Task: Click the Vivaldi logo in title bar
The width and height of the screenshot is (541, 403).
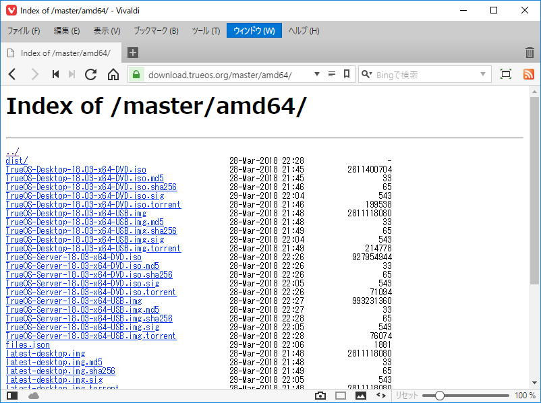Action: click(x=11, y=10)
